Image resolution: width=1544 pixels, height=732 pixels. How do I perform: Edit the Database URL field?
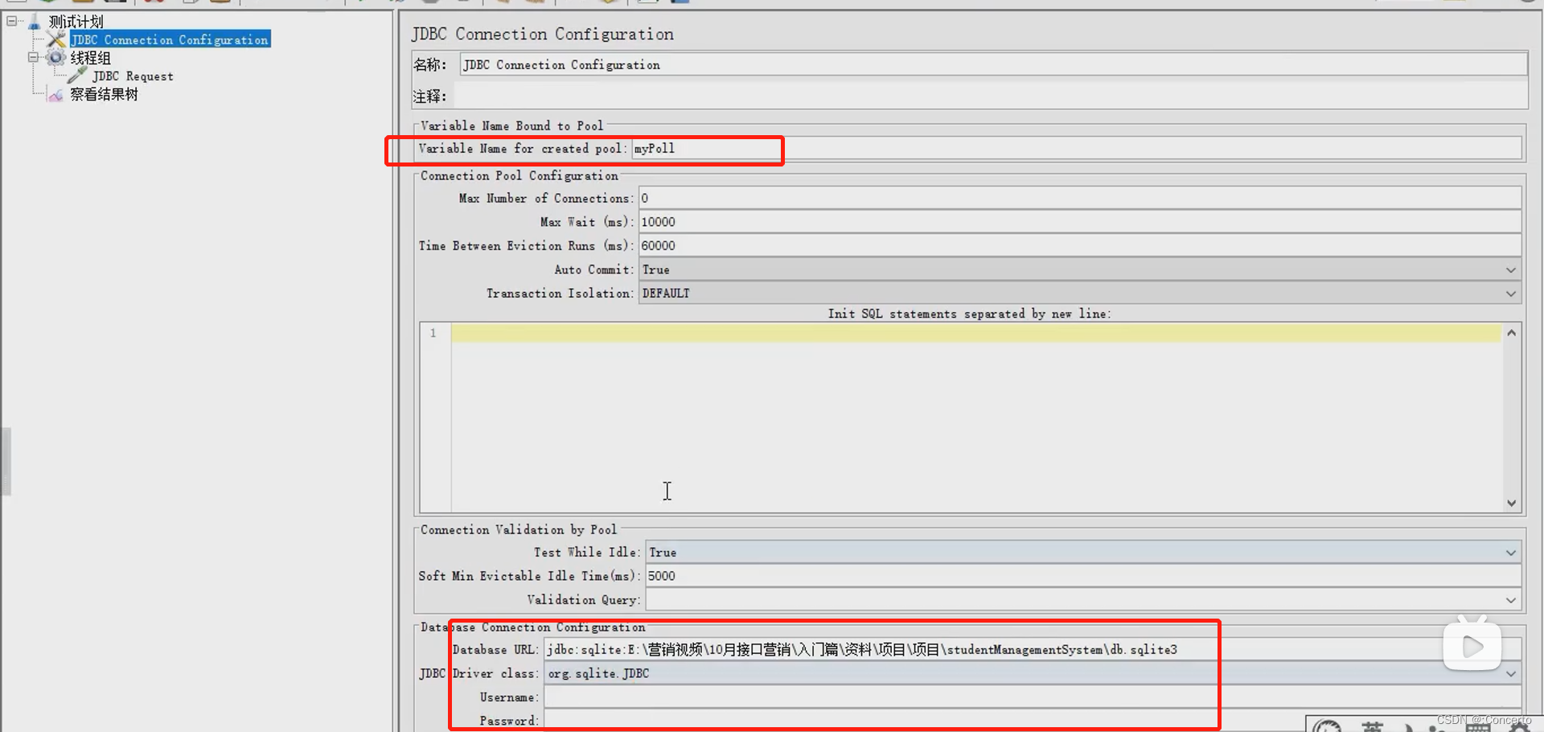pyautogui.click(x=1033, y=650)
